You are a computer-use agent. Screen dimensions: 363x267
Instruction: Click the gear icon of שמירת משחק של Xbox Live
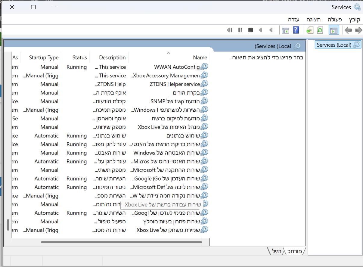[204, 230]
